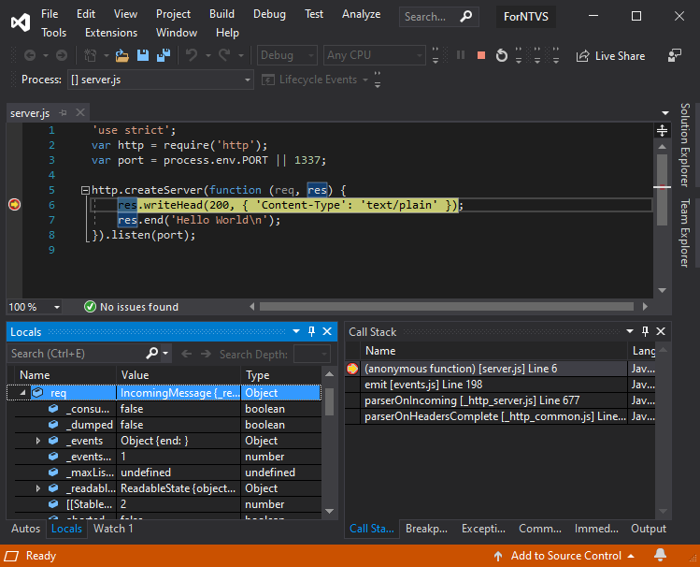Open the Debug menu
700x567 pixels.
tap(269, 14)
